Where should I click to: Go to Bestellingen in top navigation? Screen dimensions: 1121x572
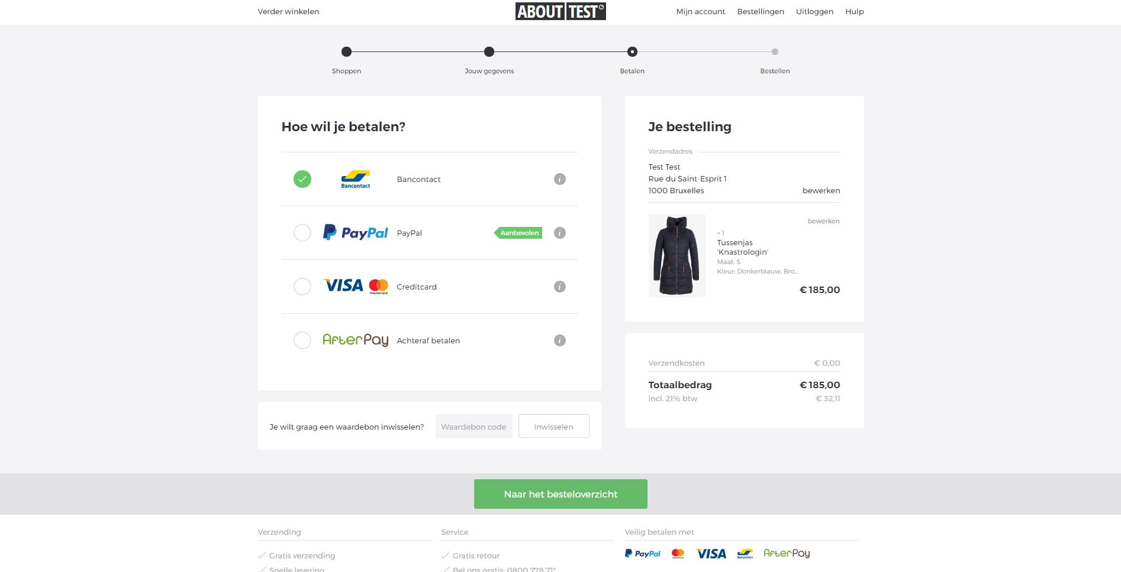point(760,11)
